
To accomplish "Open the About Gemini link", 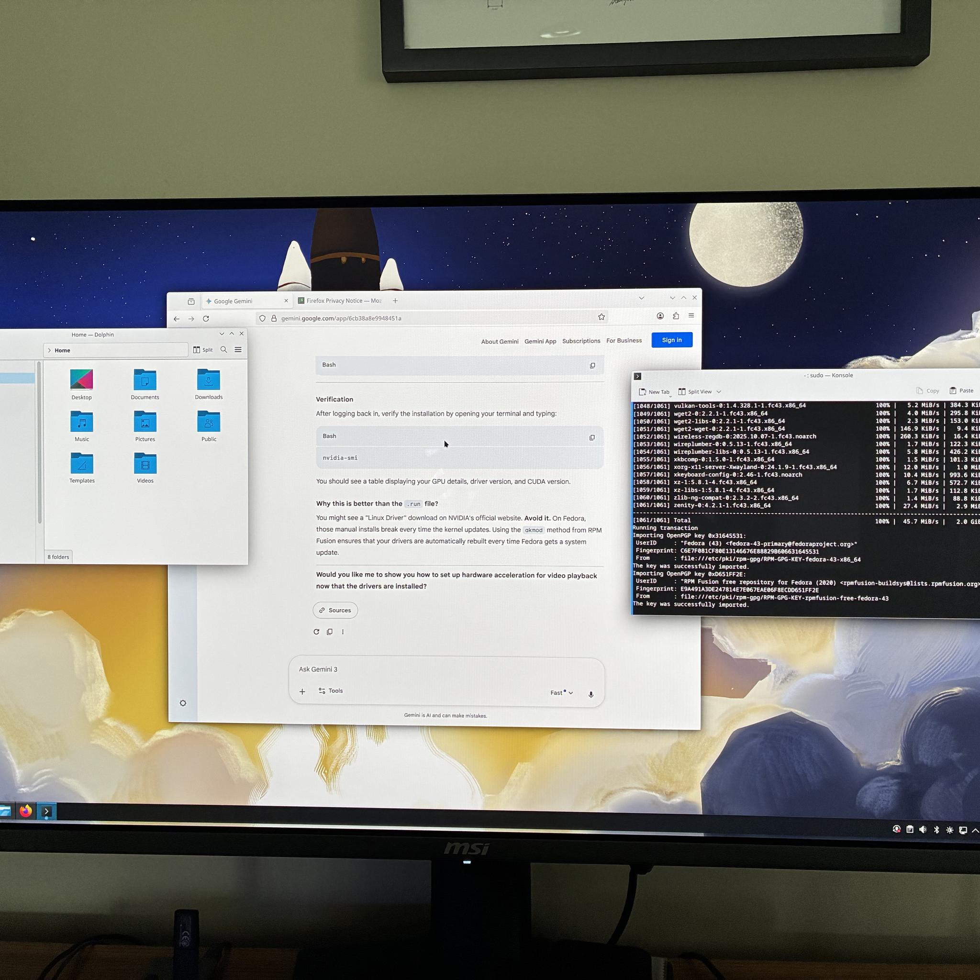I will pos(500,341).
